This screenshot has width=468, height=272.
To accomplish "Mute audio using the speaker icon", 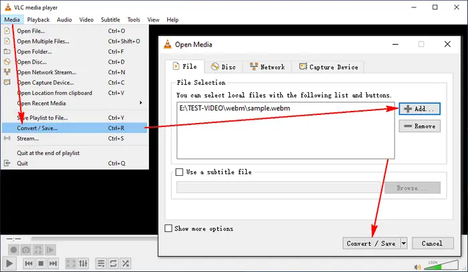I will (x=419, y=267).
